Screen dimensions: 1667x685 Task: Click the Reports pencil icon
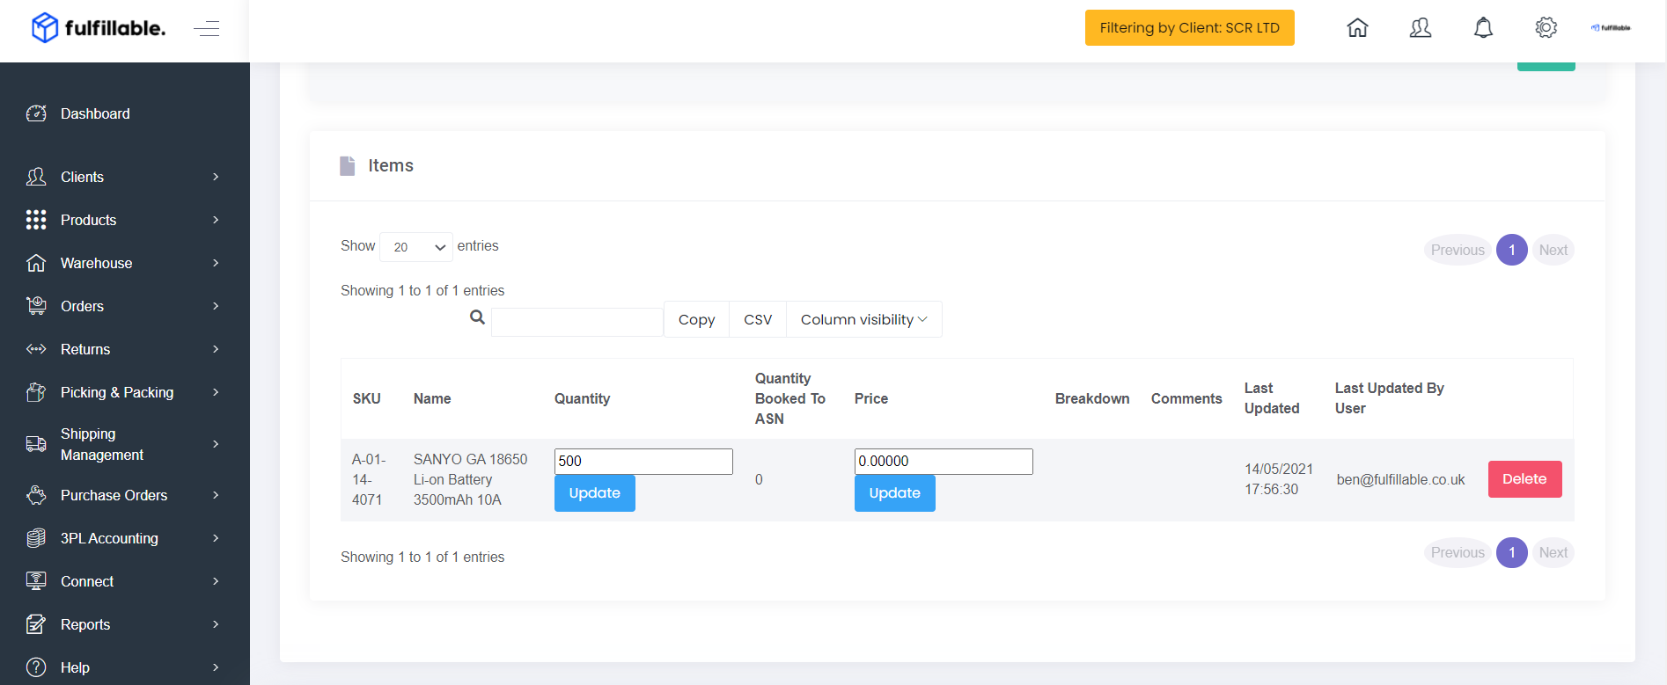point(36,624)
